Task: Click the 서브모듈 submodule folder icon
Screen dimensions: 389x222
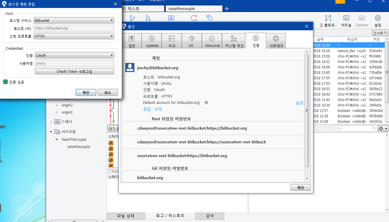Action: [x=57, y=131]
